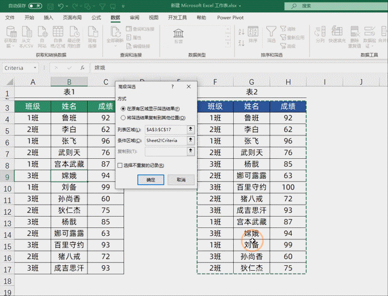
Task: Close the Advanced Filter dialog
Action: (x=189, y=87)
